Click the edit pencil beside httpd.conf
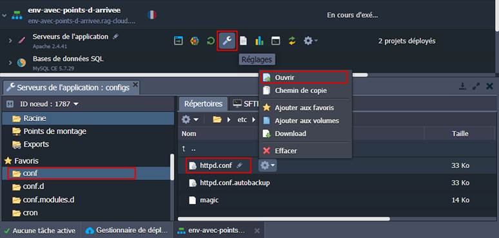The width and height of the screenshot is (499, 238). [x=240, y=165]
